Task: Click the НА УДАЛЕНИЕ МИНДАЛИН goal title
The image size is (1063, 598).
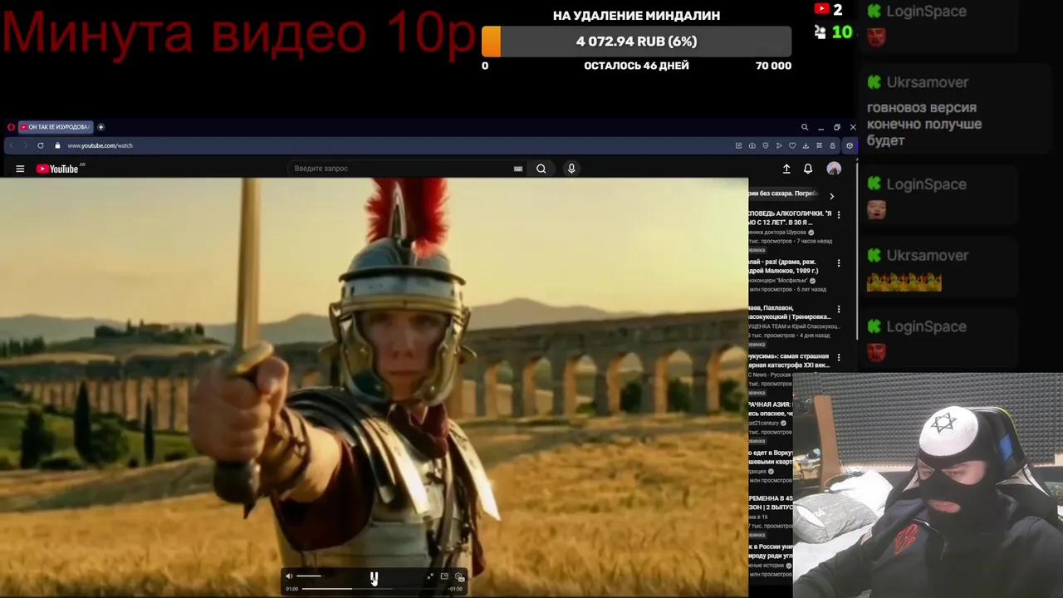Action: point(636,15)
